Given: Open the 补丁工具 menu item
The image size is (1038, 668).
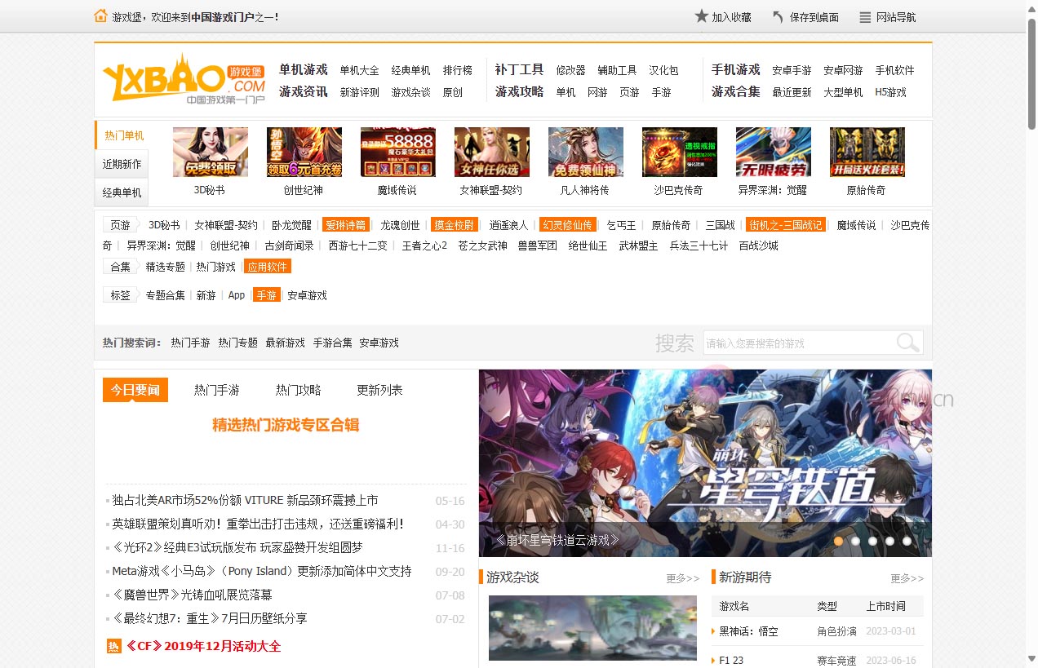Looking at the screenshot, I should pyautogui.click(x=519, y=69).
